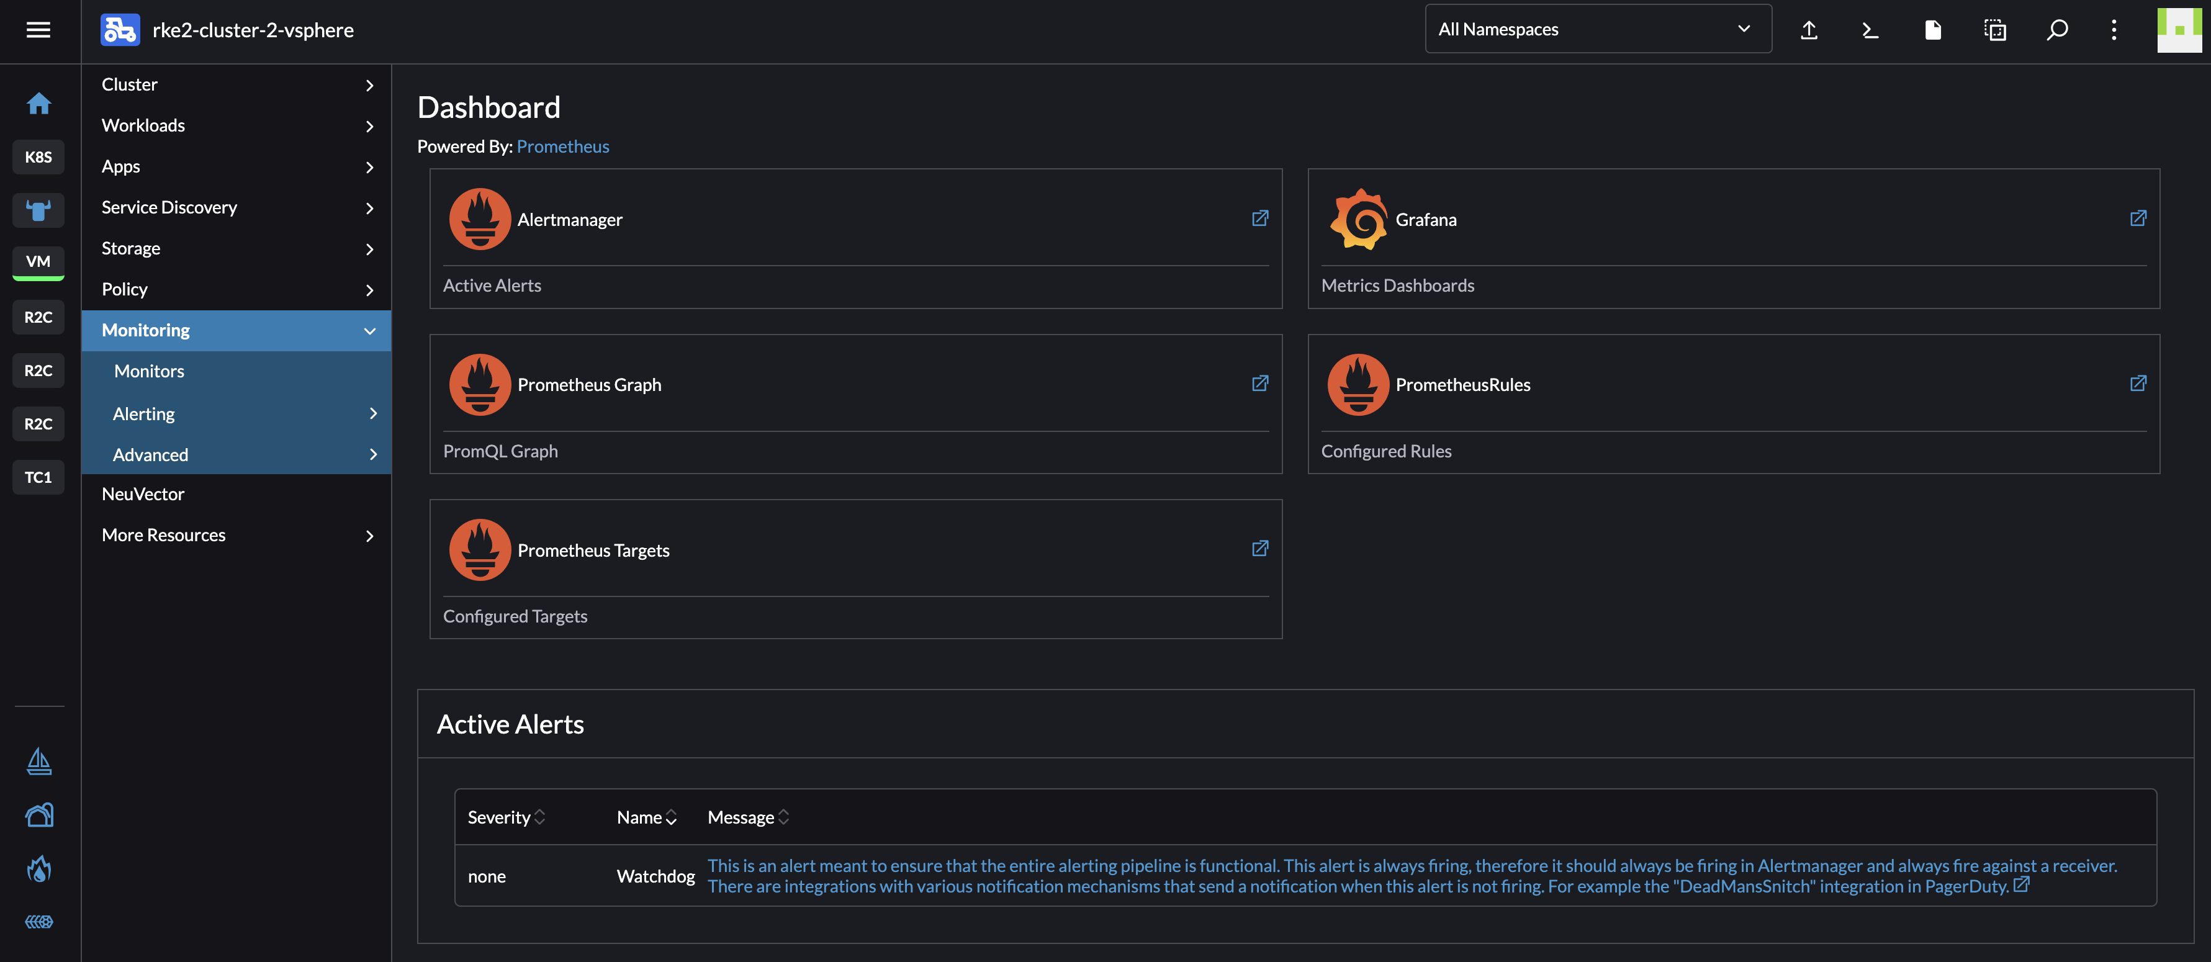Expand the Workloads menu group

coord(236,125)
